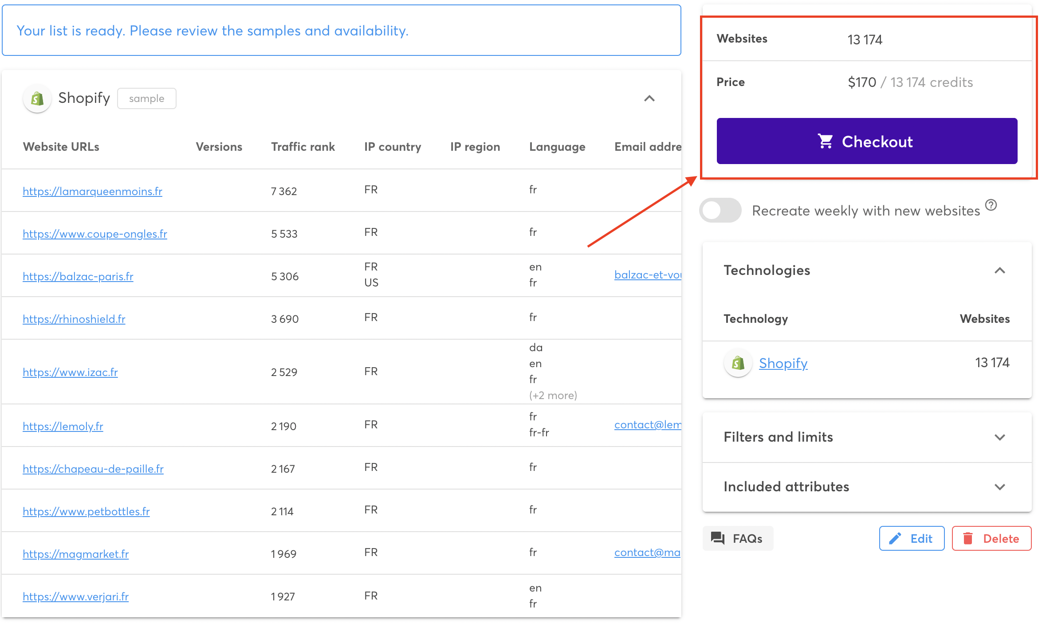Collapse the Shopify sample table
Image resolution: width=1046 pixels, height=627 pixels.
pyautogui.click(x=649, y=98)
